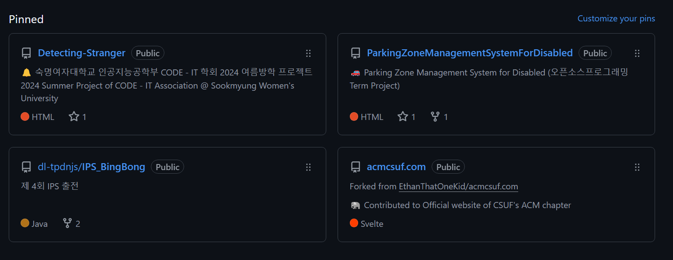The height and width of the screenshot is (260, 673).
Task: Click the repository icon beside Detecting-Stranger
Action: 26,53
